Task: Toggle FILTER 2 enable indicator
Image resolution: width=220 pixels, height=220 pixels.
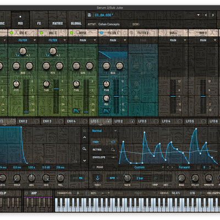Action: (x=131, y=33)
